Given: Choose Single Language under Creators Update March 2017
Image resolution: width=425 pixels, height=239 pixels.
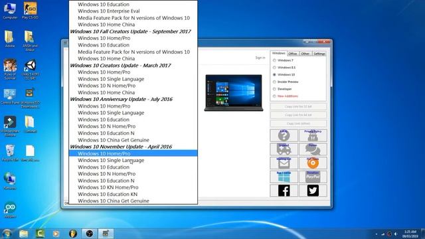Looking at the screenshot, I should coord(133,79).
